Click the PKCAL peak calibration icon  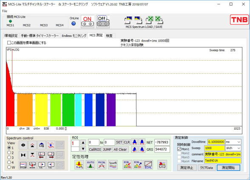102,165
